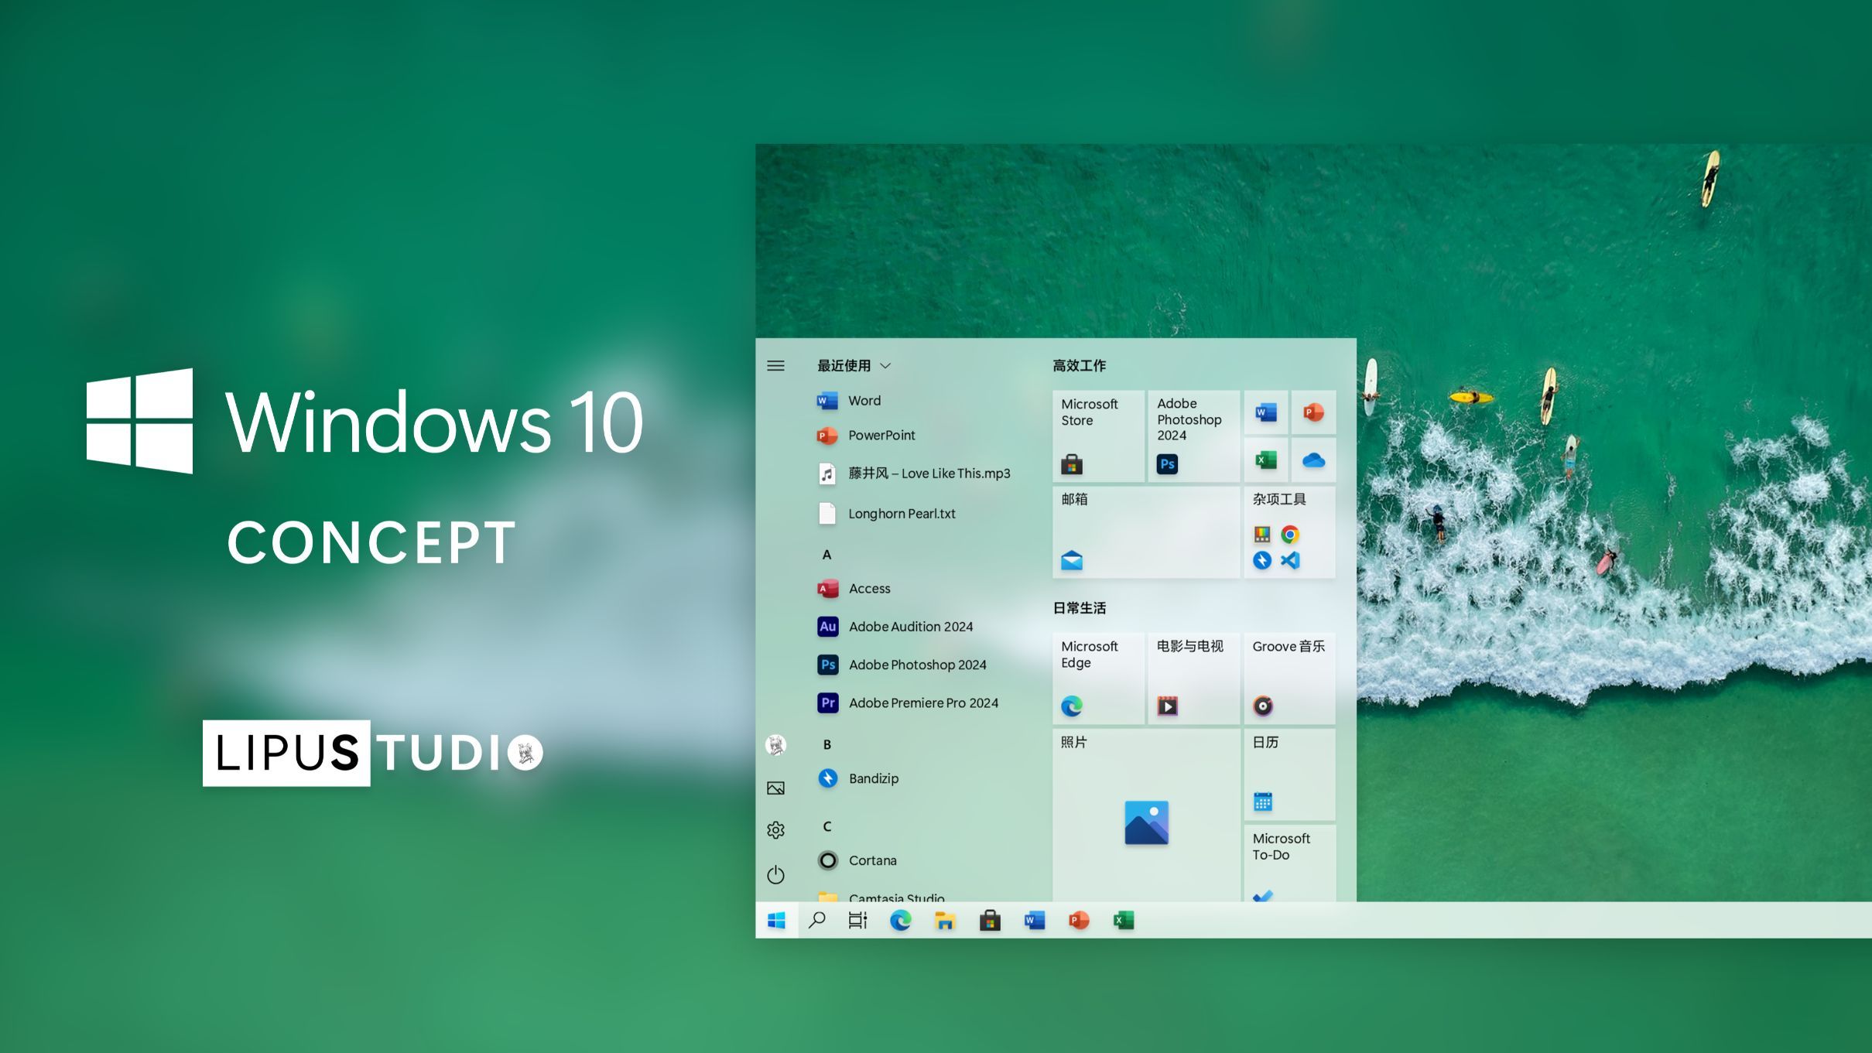The image size is (1872, 1053).
Task: Open the small Excel tile
Action: tap(1266, 460)
